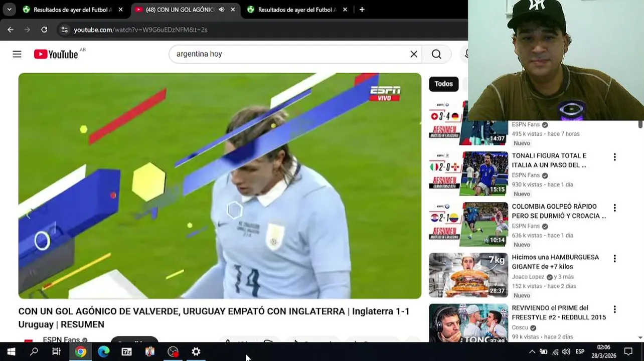Switch to first Resultados de ayer tab
644x361 pixels.
click(x=72, y=10)
